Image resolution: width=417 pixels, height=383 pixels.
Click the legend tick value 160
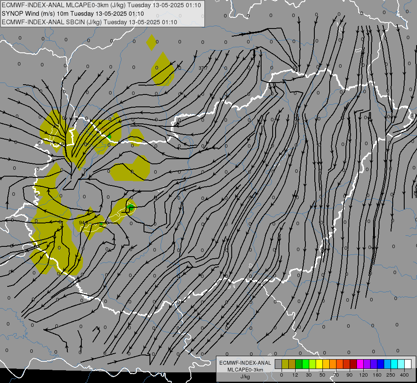point(377,375)
